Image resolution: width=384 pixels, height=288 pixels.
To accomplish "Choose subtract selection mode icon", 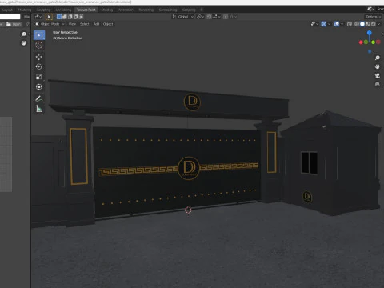I will (70, 17).
